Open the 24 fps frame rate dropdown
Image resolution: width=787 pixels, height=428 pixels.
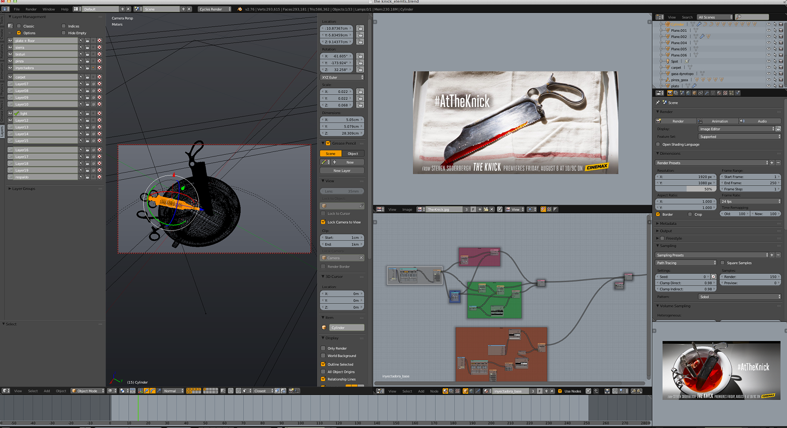tap(751, 201)
